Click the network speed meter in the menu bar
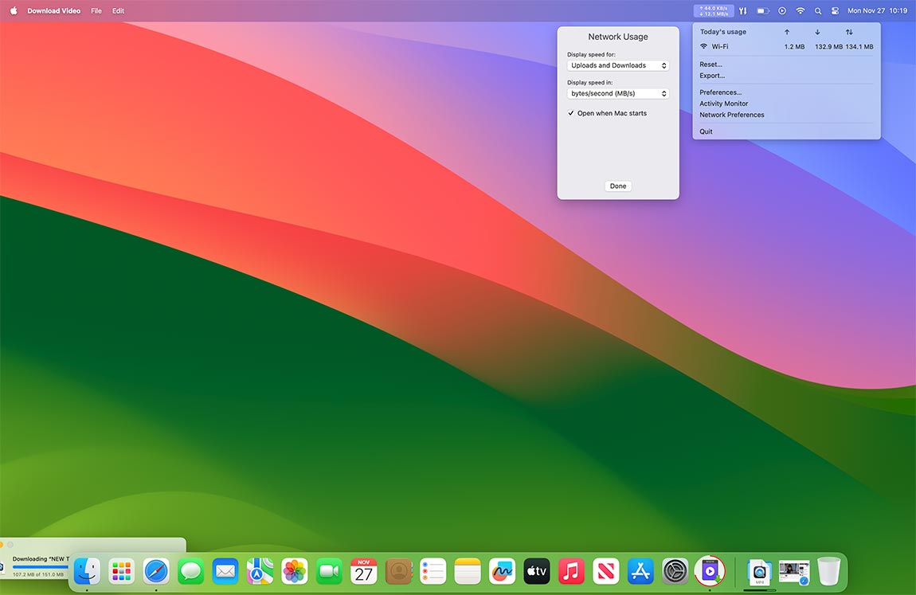916x595 pixels. [x=712, y=10]
